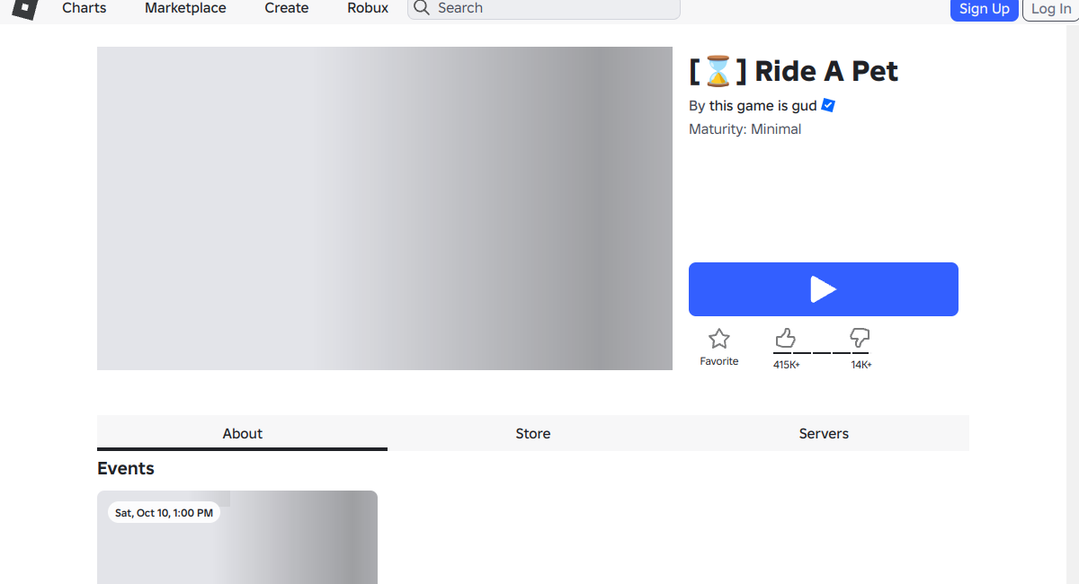Click the 14K+ dislikes count
Viewport: 1079px width, 584px height.
coord(861,365)
